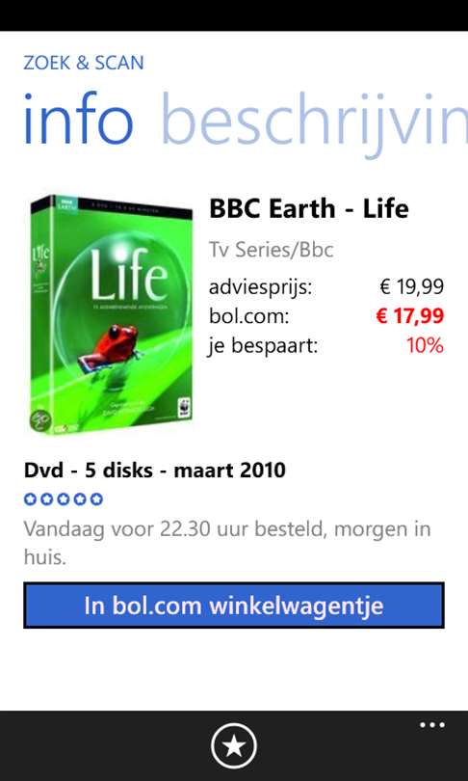Add item to bol.com winkelwagentje
Image resolution: width=468 pixels, height=781 pixels.
(x=234, y=606)
